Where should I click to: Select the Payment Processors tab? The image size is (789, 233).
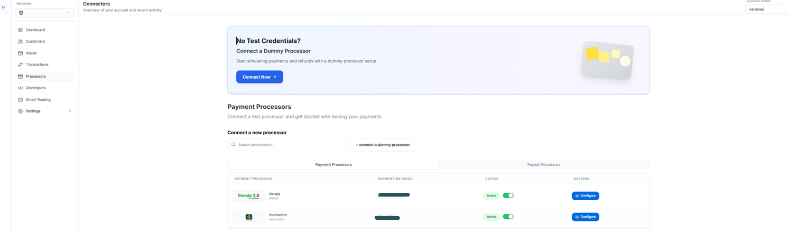[333, 165]
